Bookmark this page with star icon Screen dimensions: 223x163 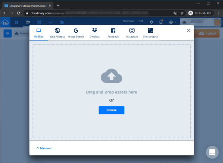point(182,13)
